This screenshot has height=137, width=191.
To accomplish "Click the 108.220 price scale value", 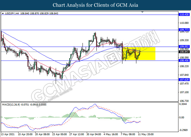I will point(184,66).
